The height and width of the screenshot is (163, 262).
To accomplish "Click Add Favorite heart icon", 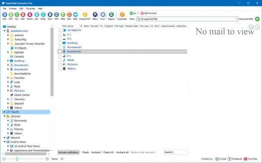I will 142,13.
